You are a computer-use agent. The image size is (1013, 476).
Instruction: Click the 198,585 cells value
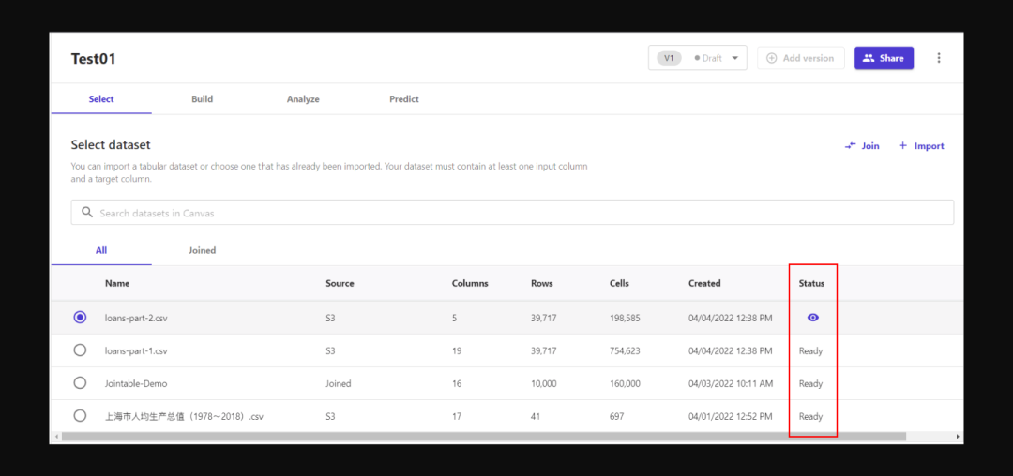point(624,318)
